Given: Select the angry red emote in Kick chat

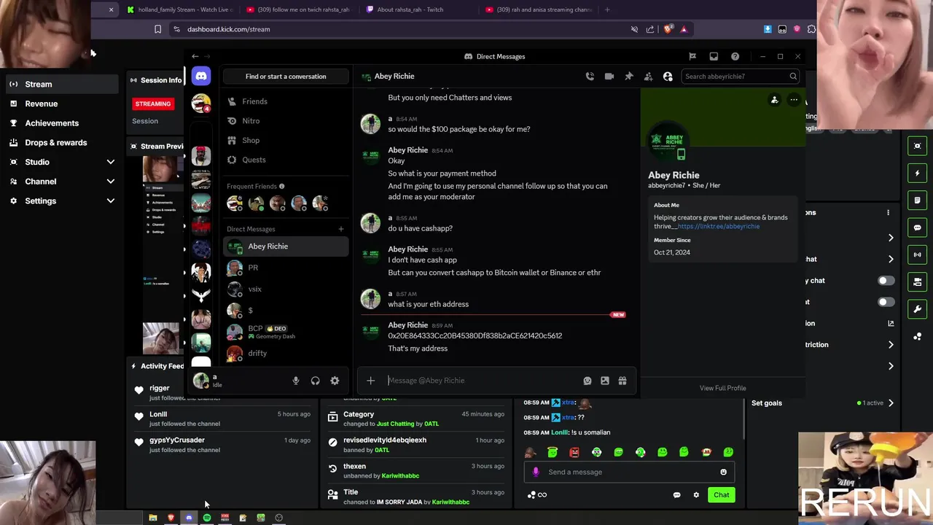Looking at the screenshot, I should point(574,452).
